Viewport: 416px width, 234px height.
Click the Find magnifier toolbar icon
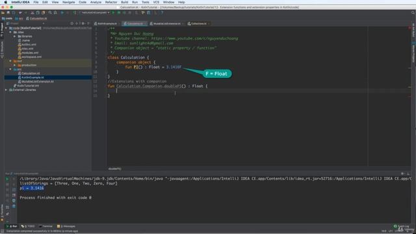[x=50, y=12]
